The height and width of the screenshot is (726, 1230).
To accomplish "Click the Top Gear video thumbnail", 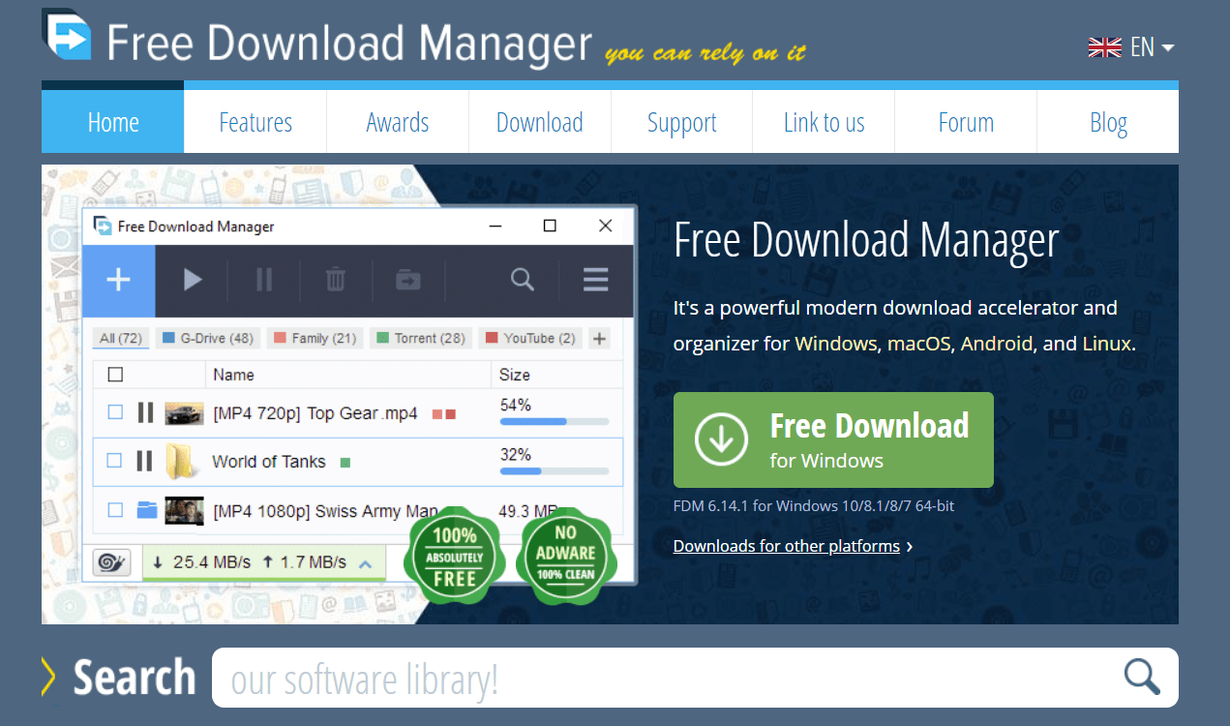I will click(184, 413).
